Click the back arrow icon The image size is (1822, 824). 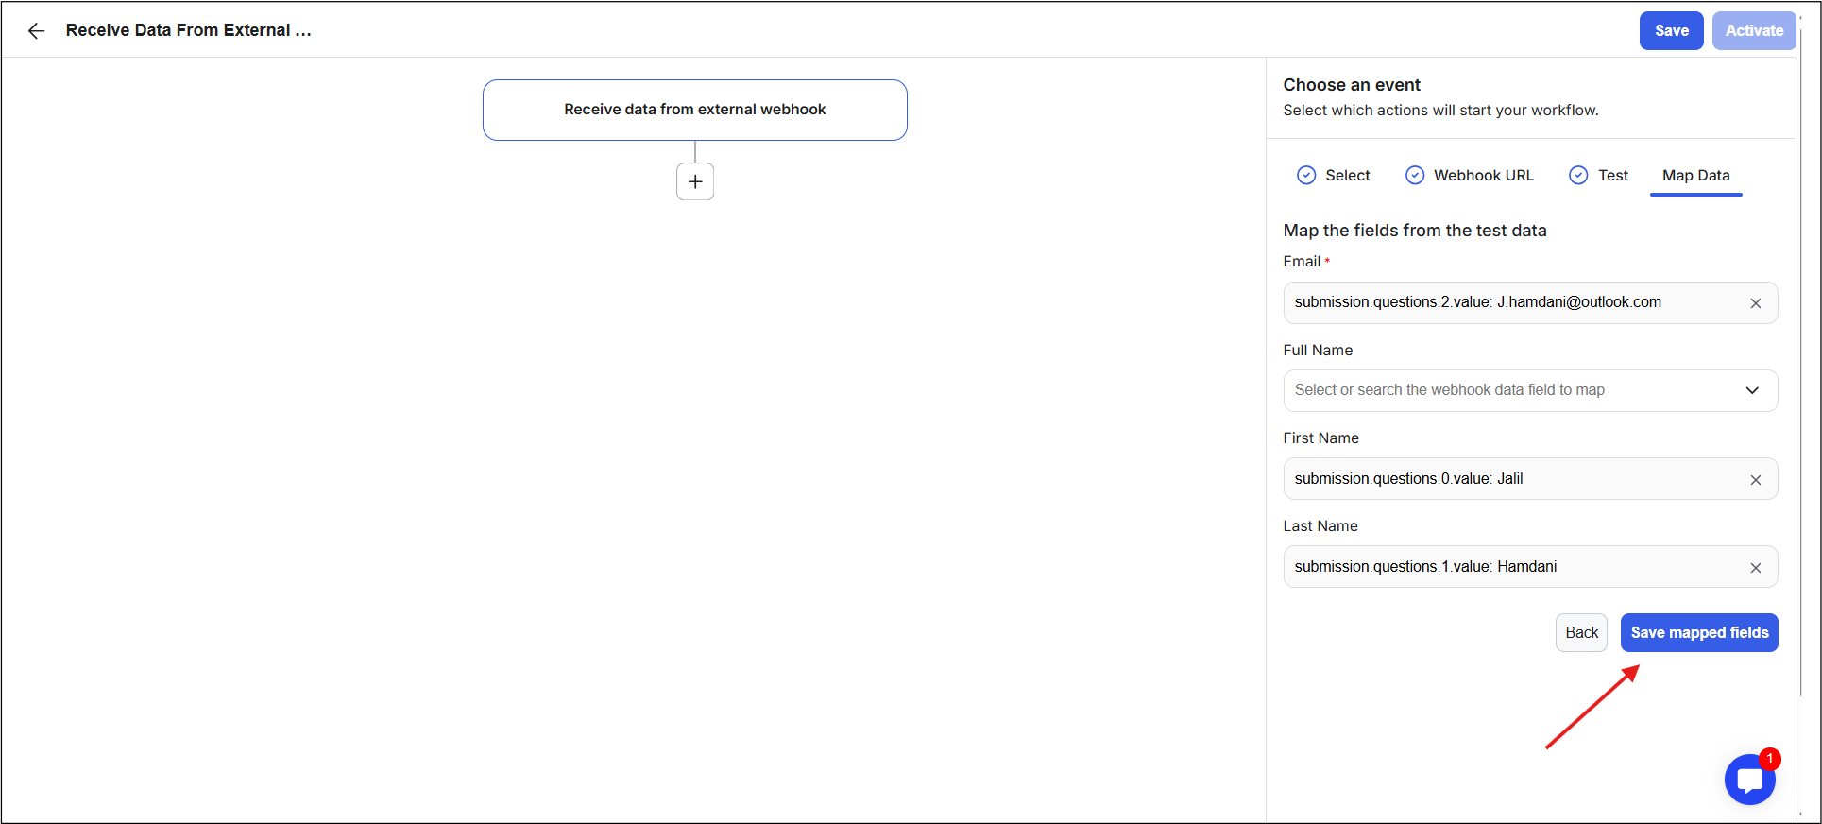tap(36, 31)
